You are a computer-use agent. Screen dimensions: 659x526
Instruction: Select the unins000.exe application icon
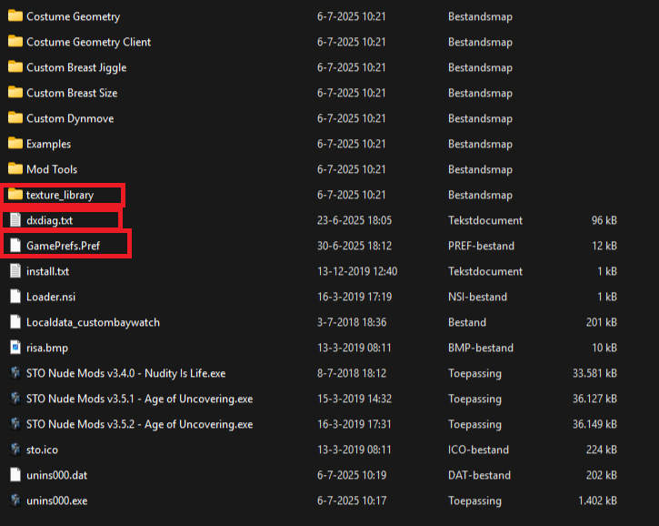[x=15, y=501]
